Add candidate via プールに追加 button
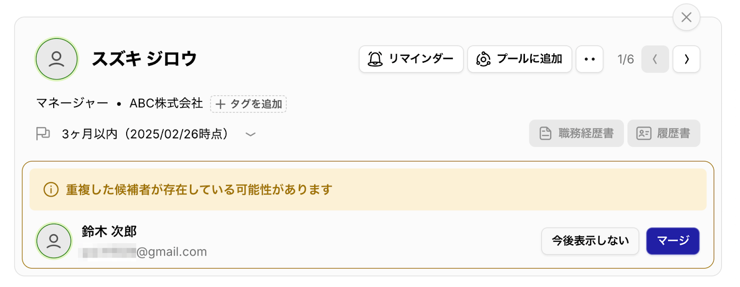 [519, 59]
